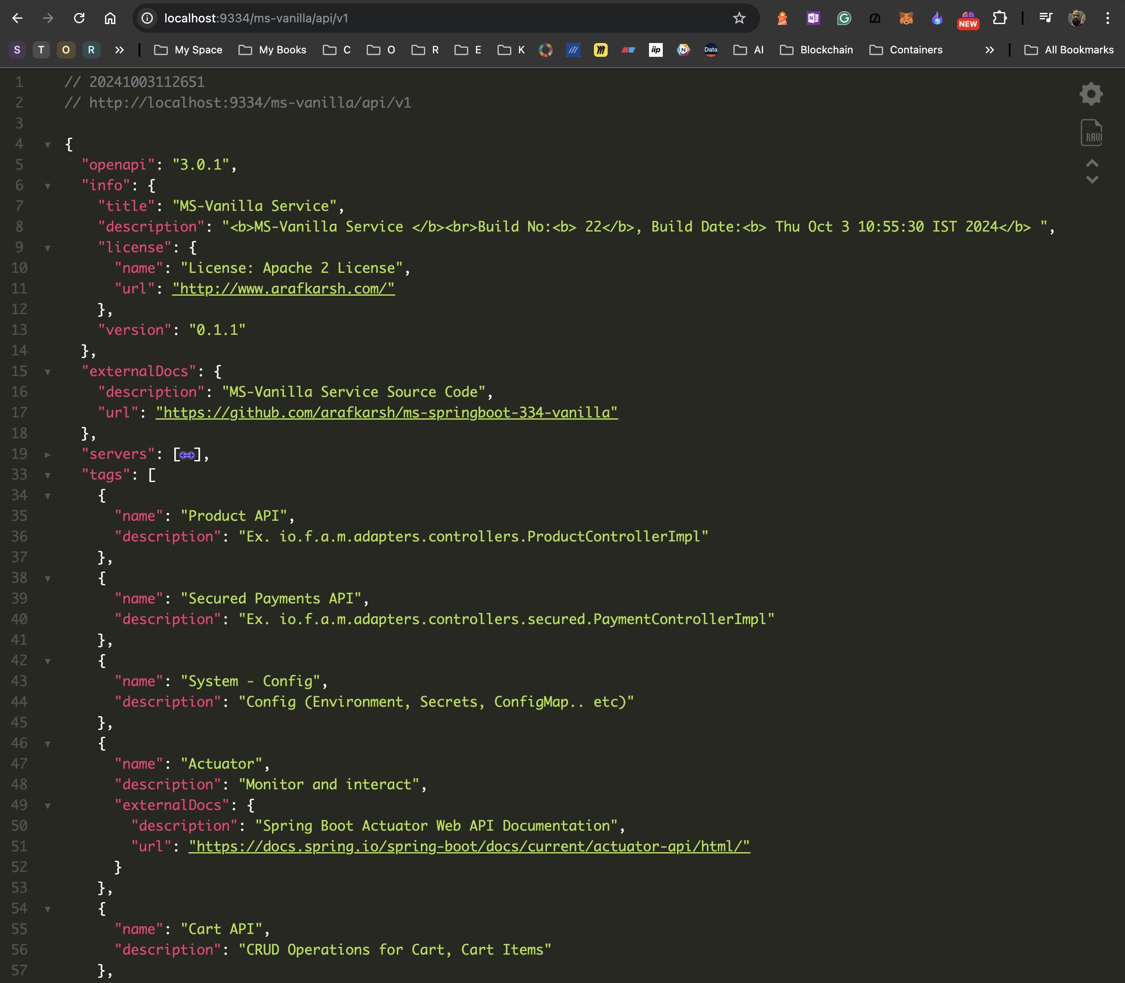
Task: Open the Spring Boot actuator documentation link
Action: (x=468, y=847)
